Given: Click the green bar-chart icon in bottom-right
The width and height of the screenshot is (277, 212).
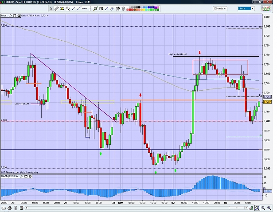Looking at the screenshot, I should (x=251, y=208).
